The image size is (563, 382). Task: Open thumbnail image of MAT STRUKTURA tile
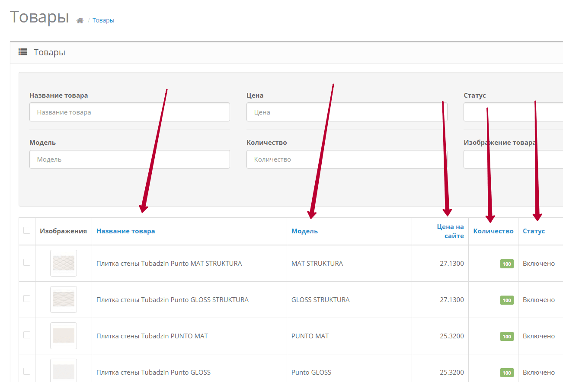tap(64, 263)
